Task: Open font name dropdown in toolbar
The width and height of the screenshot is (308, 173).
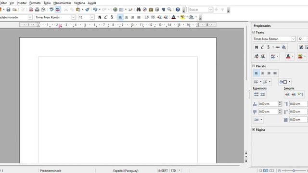Action: coord(73,17)
